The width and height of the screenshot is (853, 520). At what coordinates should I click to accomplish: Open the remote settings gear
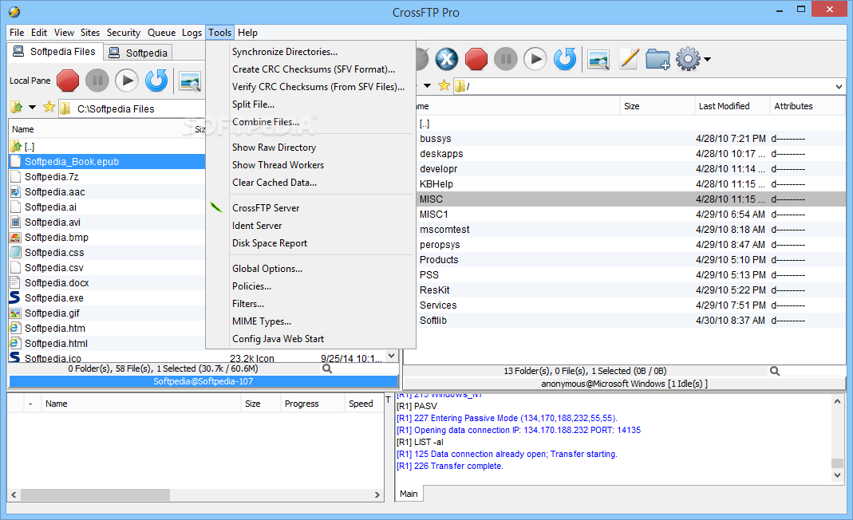pyautogui.click(x=688, y=59)
